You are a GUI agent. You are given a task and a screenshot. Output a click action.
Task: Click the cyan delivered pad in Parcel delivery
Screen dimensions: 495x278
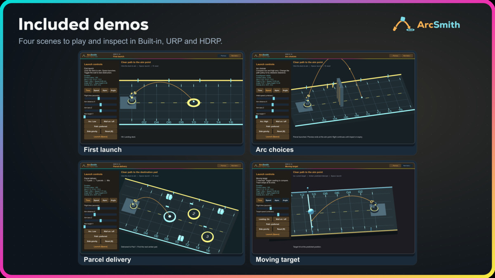click(x=170, y=217)
